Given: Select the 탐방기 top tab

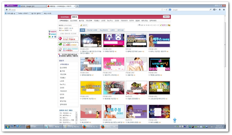Looking at the screenshot, I should pos(75,17).
